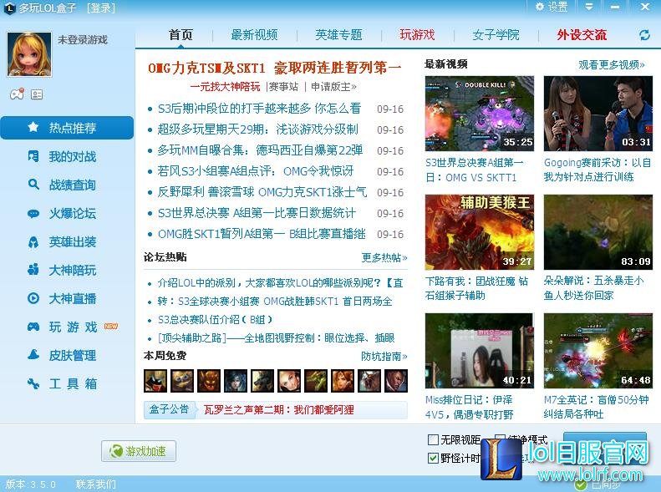This screenshot has height=492, width=661.
Task: Play 辅助美猴王 video thumbnail
Action: (480, 232)
